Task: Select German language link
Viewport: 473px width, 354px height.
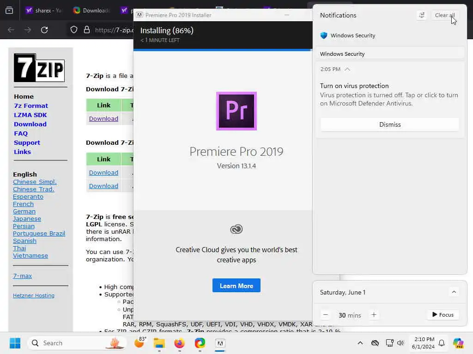Action: 24,211
